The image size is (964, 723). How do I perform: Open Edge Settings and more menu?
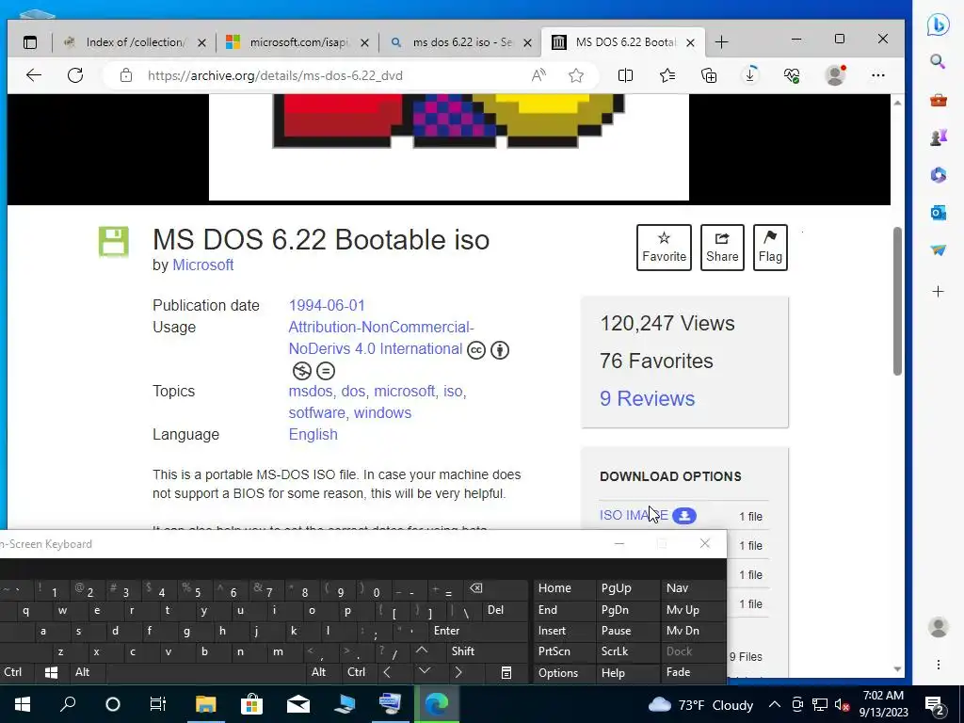[878, 75]
